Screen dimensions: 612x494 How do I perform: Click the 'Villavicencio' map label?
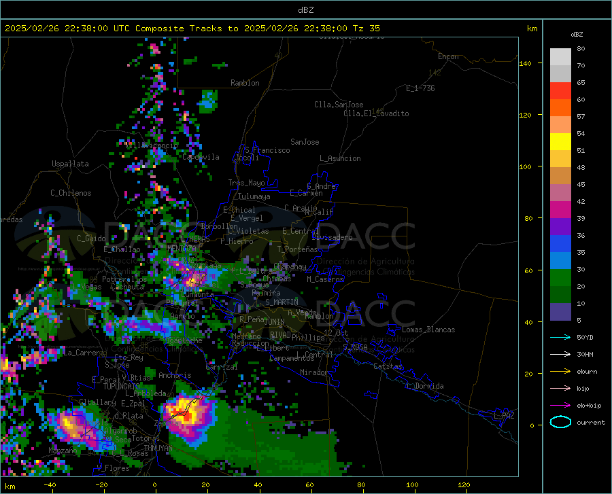(152, 145)
